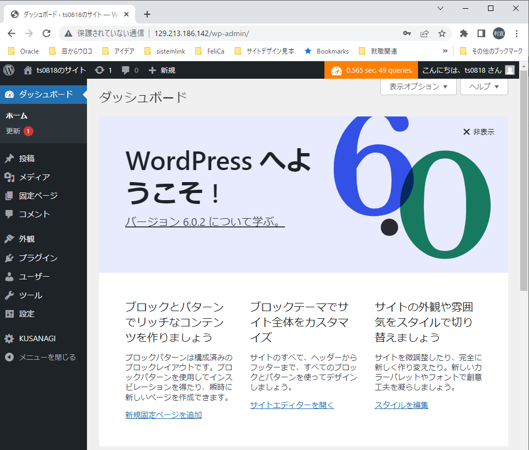
Task: Open その他のブックマーク folder
Action: point(491,51)
